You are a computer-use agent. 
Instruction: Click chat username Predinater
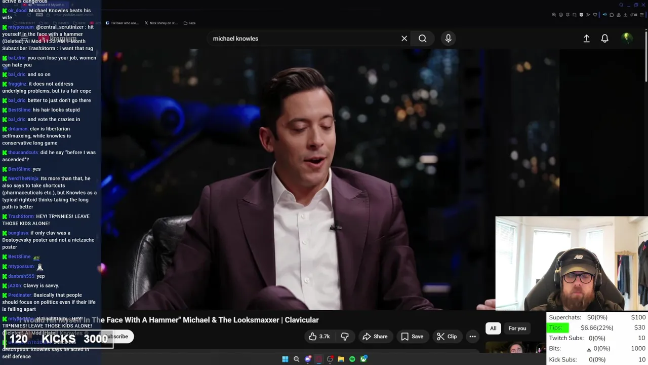[20, 295]
